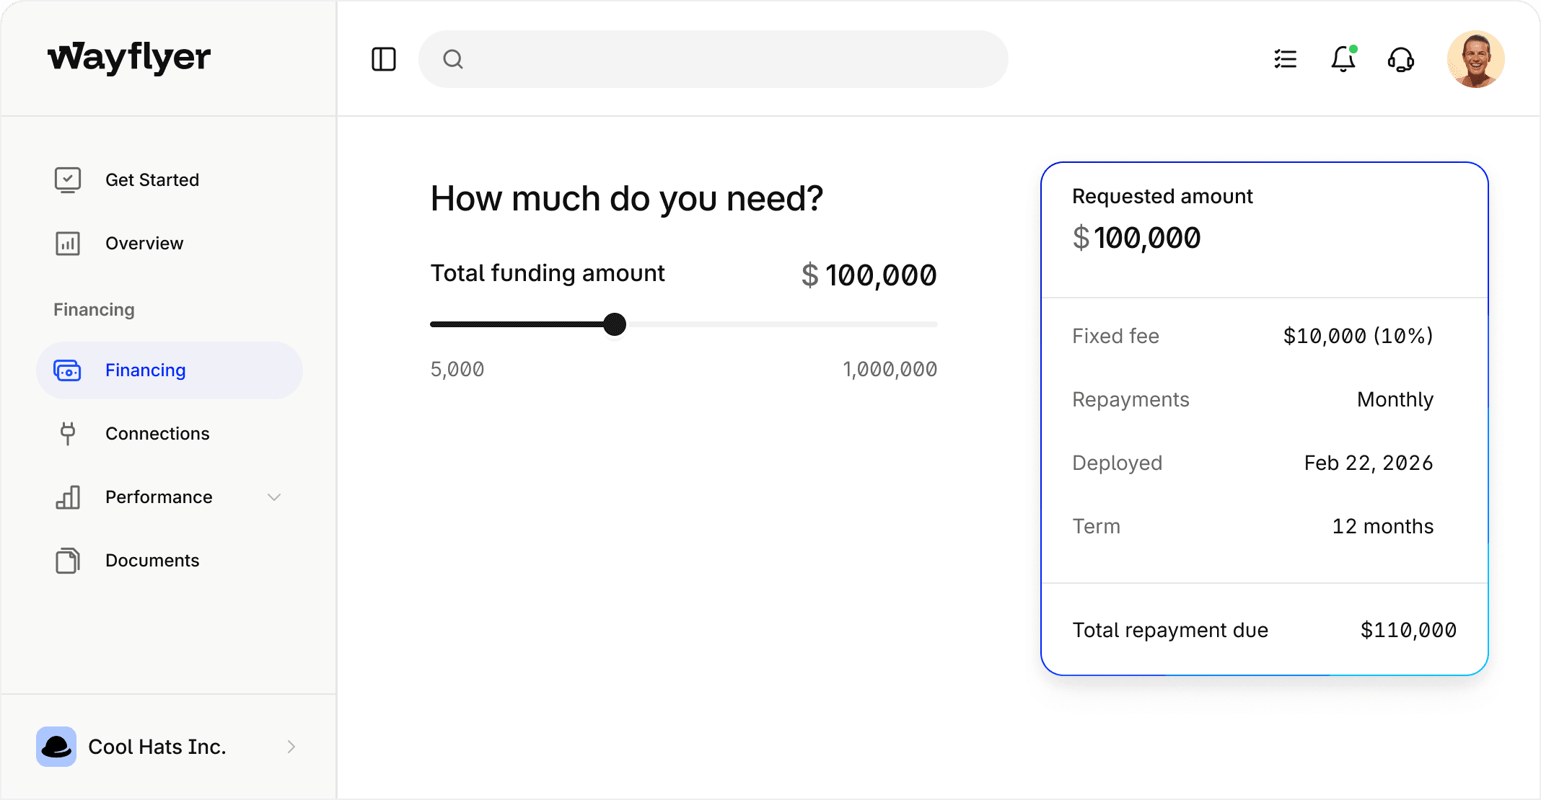Select the Connections plug icon
Screen dimensions: 1541x800
(x=67, y=433)
